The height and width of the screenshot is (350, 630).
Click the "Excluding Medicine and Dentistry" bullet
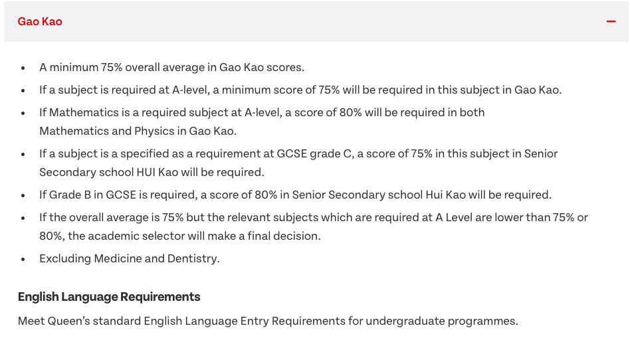[130, 258]
